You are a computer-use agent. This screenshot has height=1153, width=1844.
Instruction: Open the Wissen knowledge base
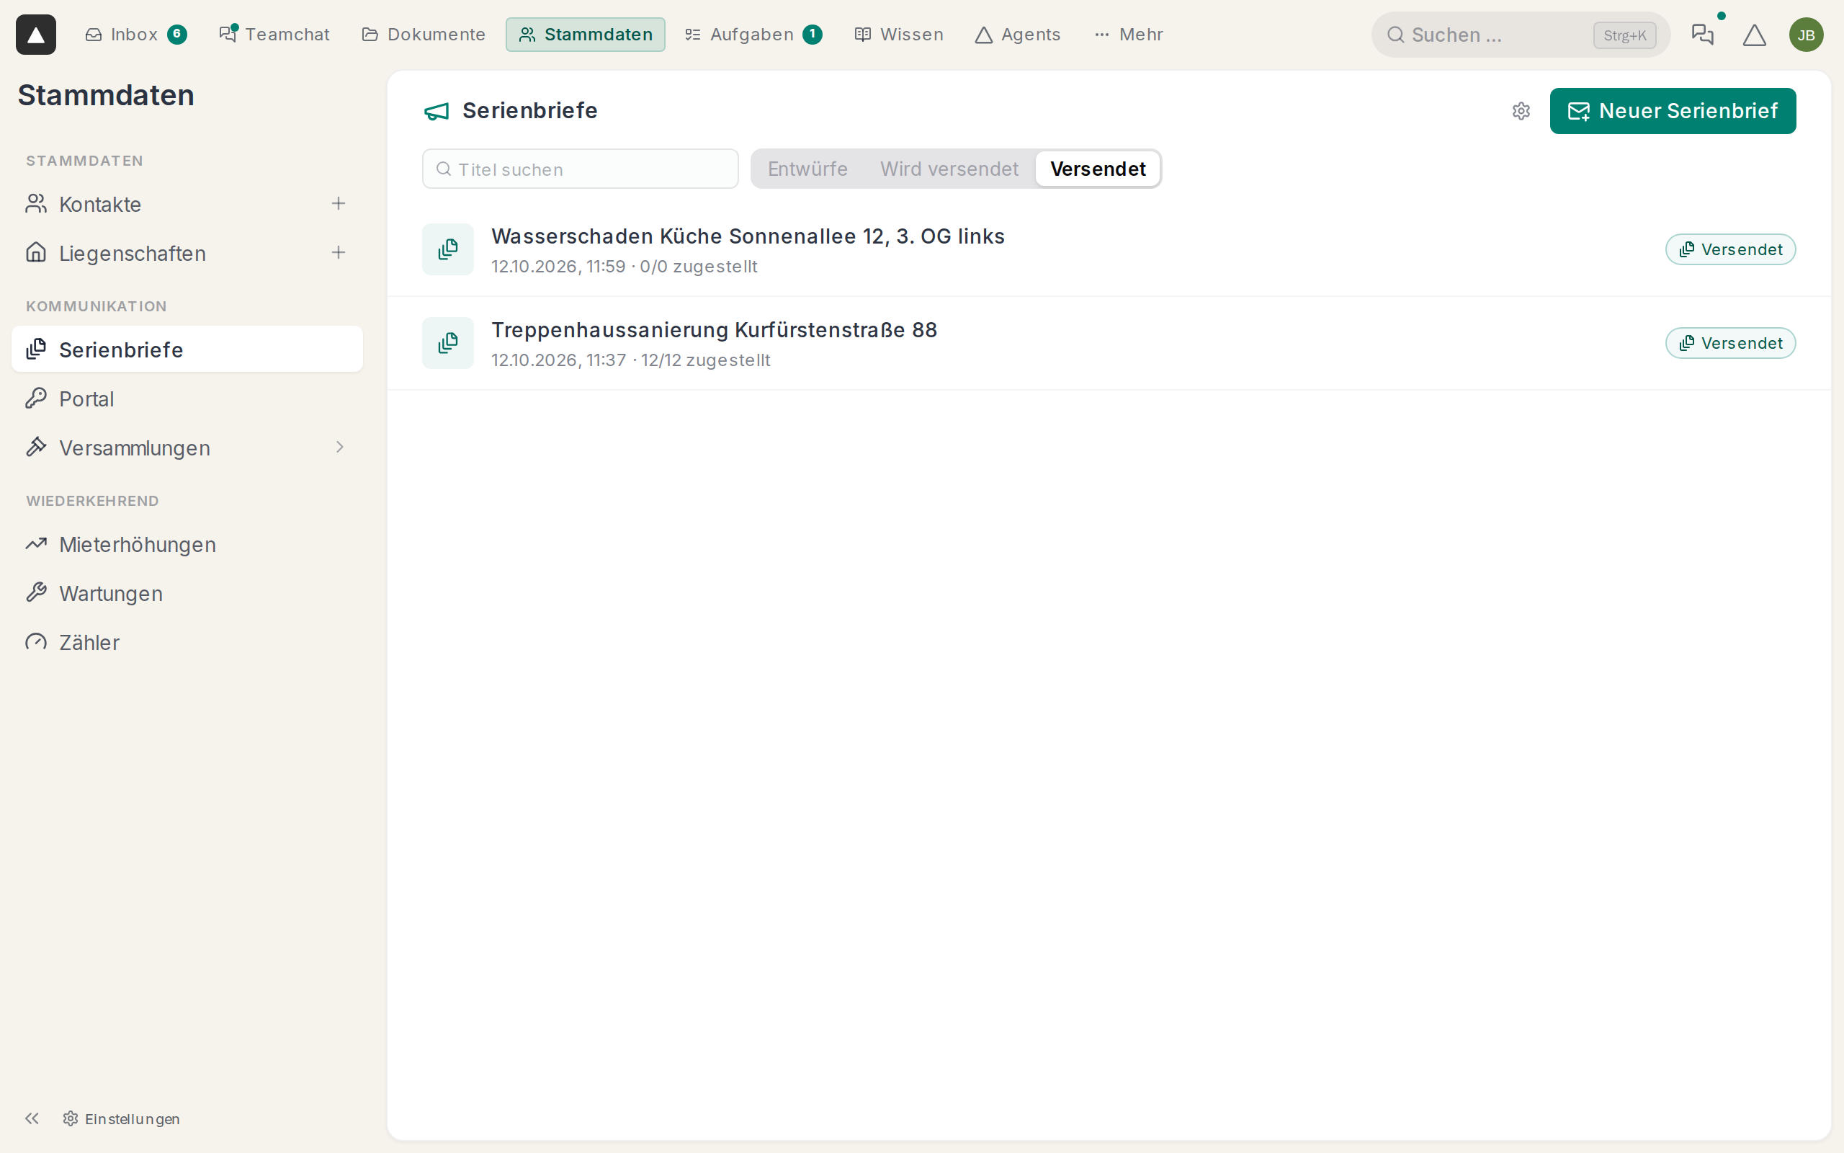pyautogui.click(x=898, y=35)
